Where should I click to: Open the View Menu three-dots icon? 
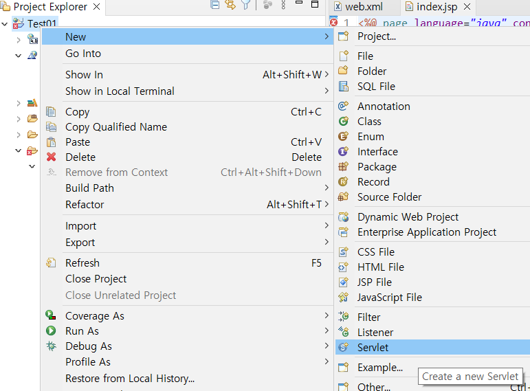(283, 4)
